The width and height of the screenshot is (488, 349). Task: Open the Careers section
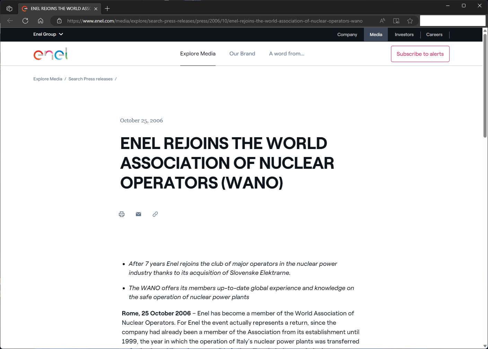pyautogui.click(x=434, y=35)
